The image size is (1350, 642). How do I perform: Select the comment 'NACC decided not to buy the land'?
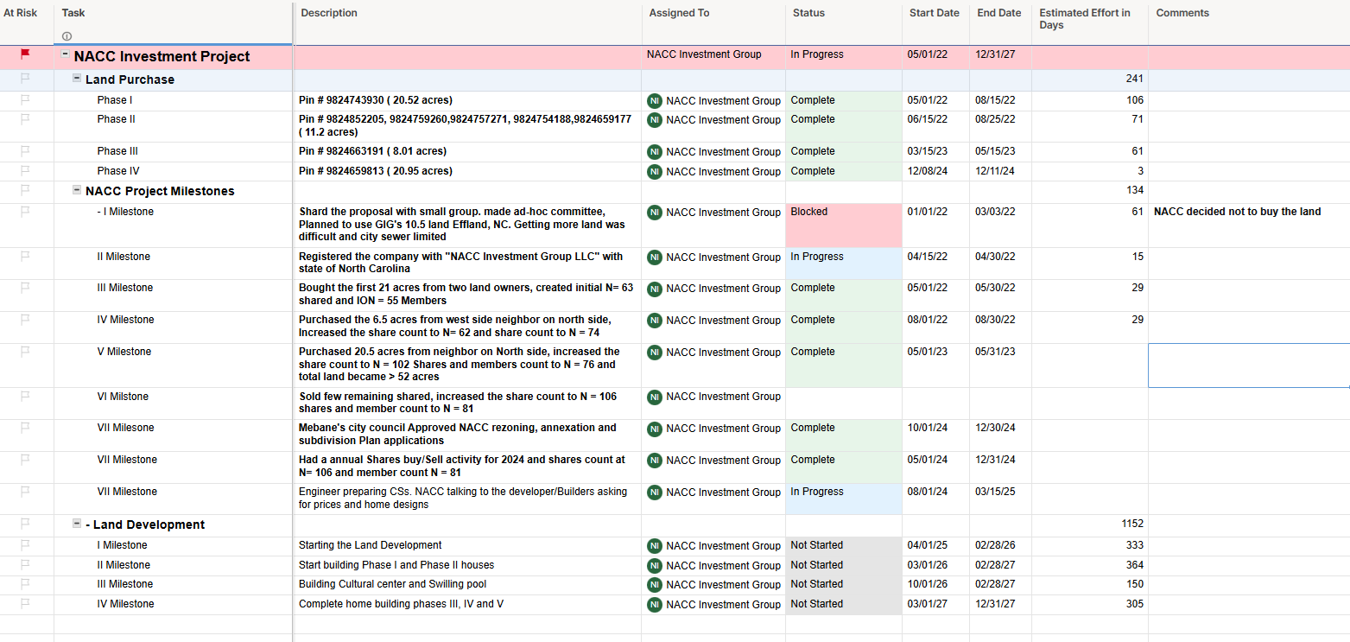1237,212
